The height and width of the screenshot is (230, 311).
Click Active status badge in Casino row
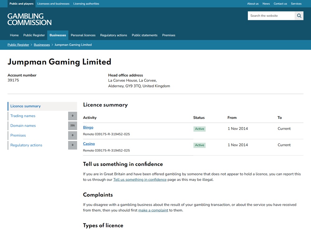point(200,145)
